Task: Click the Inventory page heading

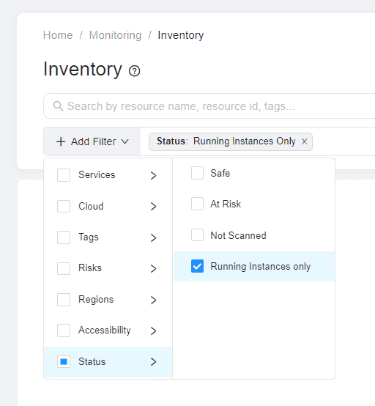Action: [83, 70]
